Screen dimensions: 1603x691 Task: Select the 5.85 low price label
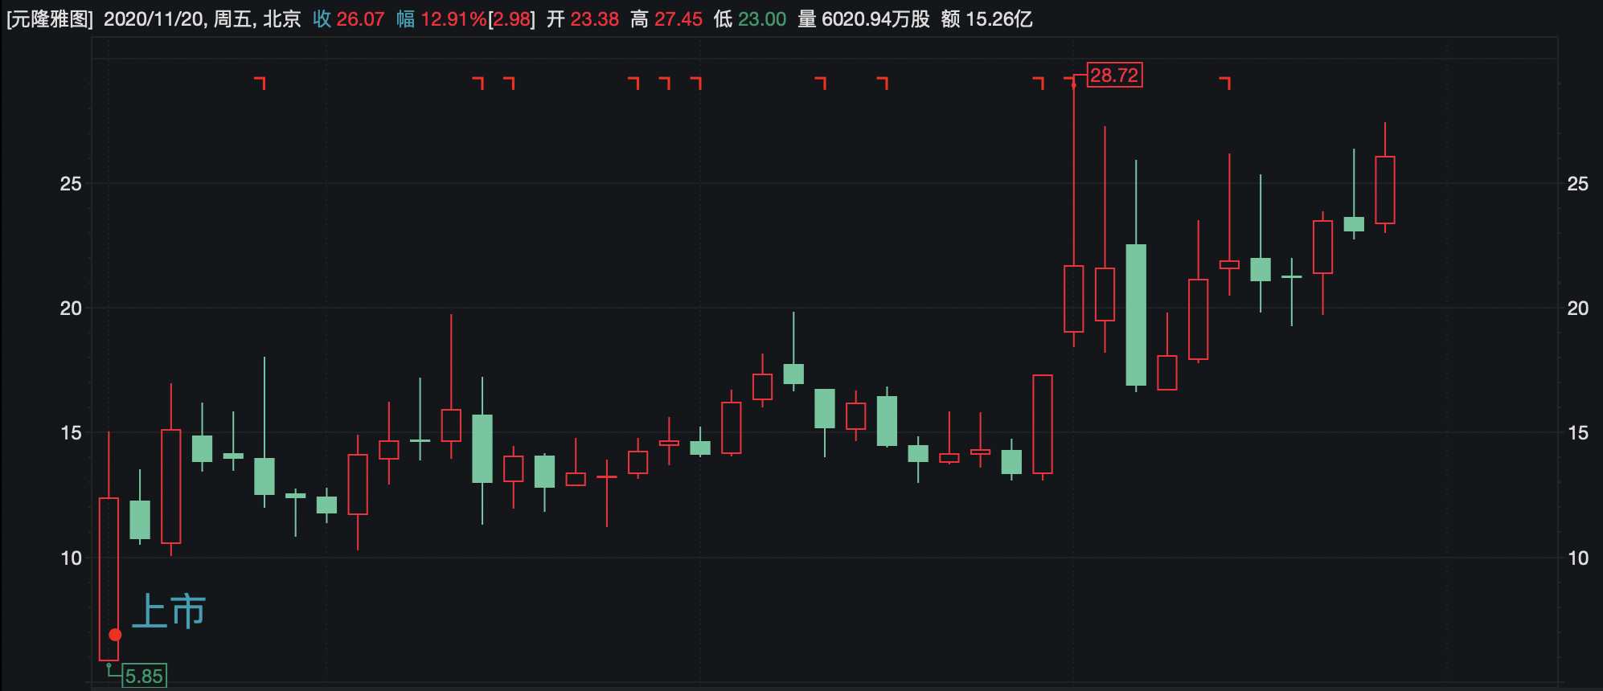(x=144, y=676)
